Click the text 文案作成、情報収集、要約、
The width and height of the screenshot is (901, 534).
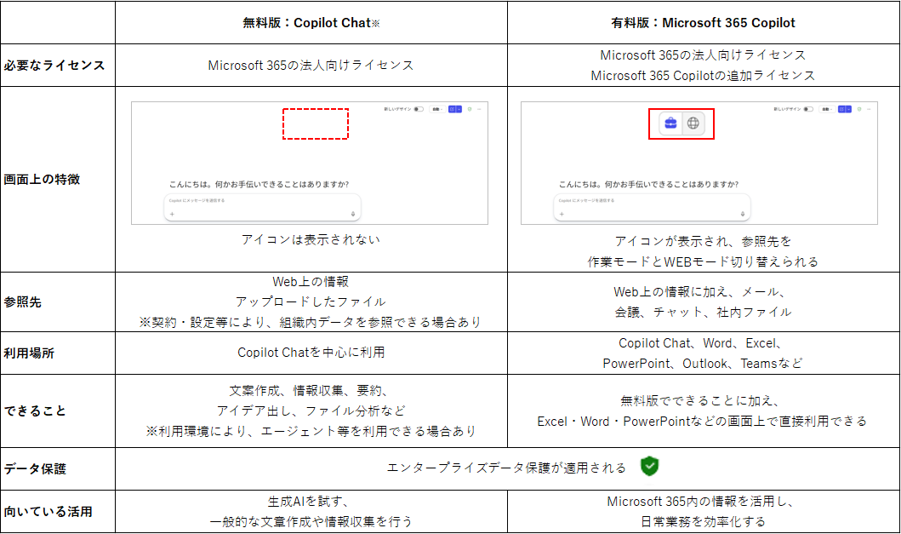(x=311, y=391)
